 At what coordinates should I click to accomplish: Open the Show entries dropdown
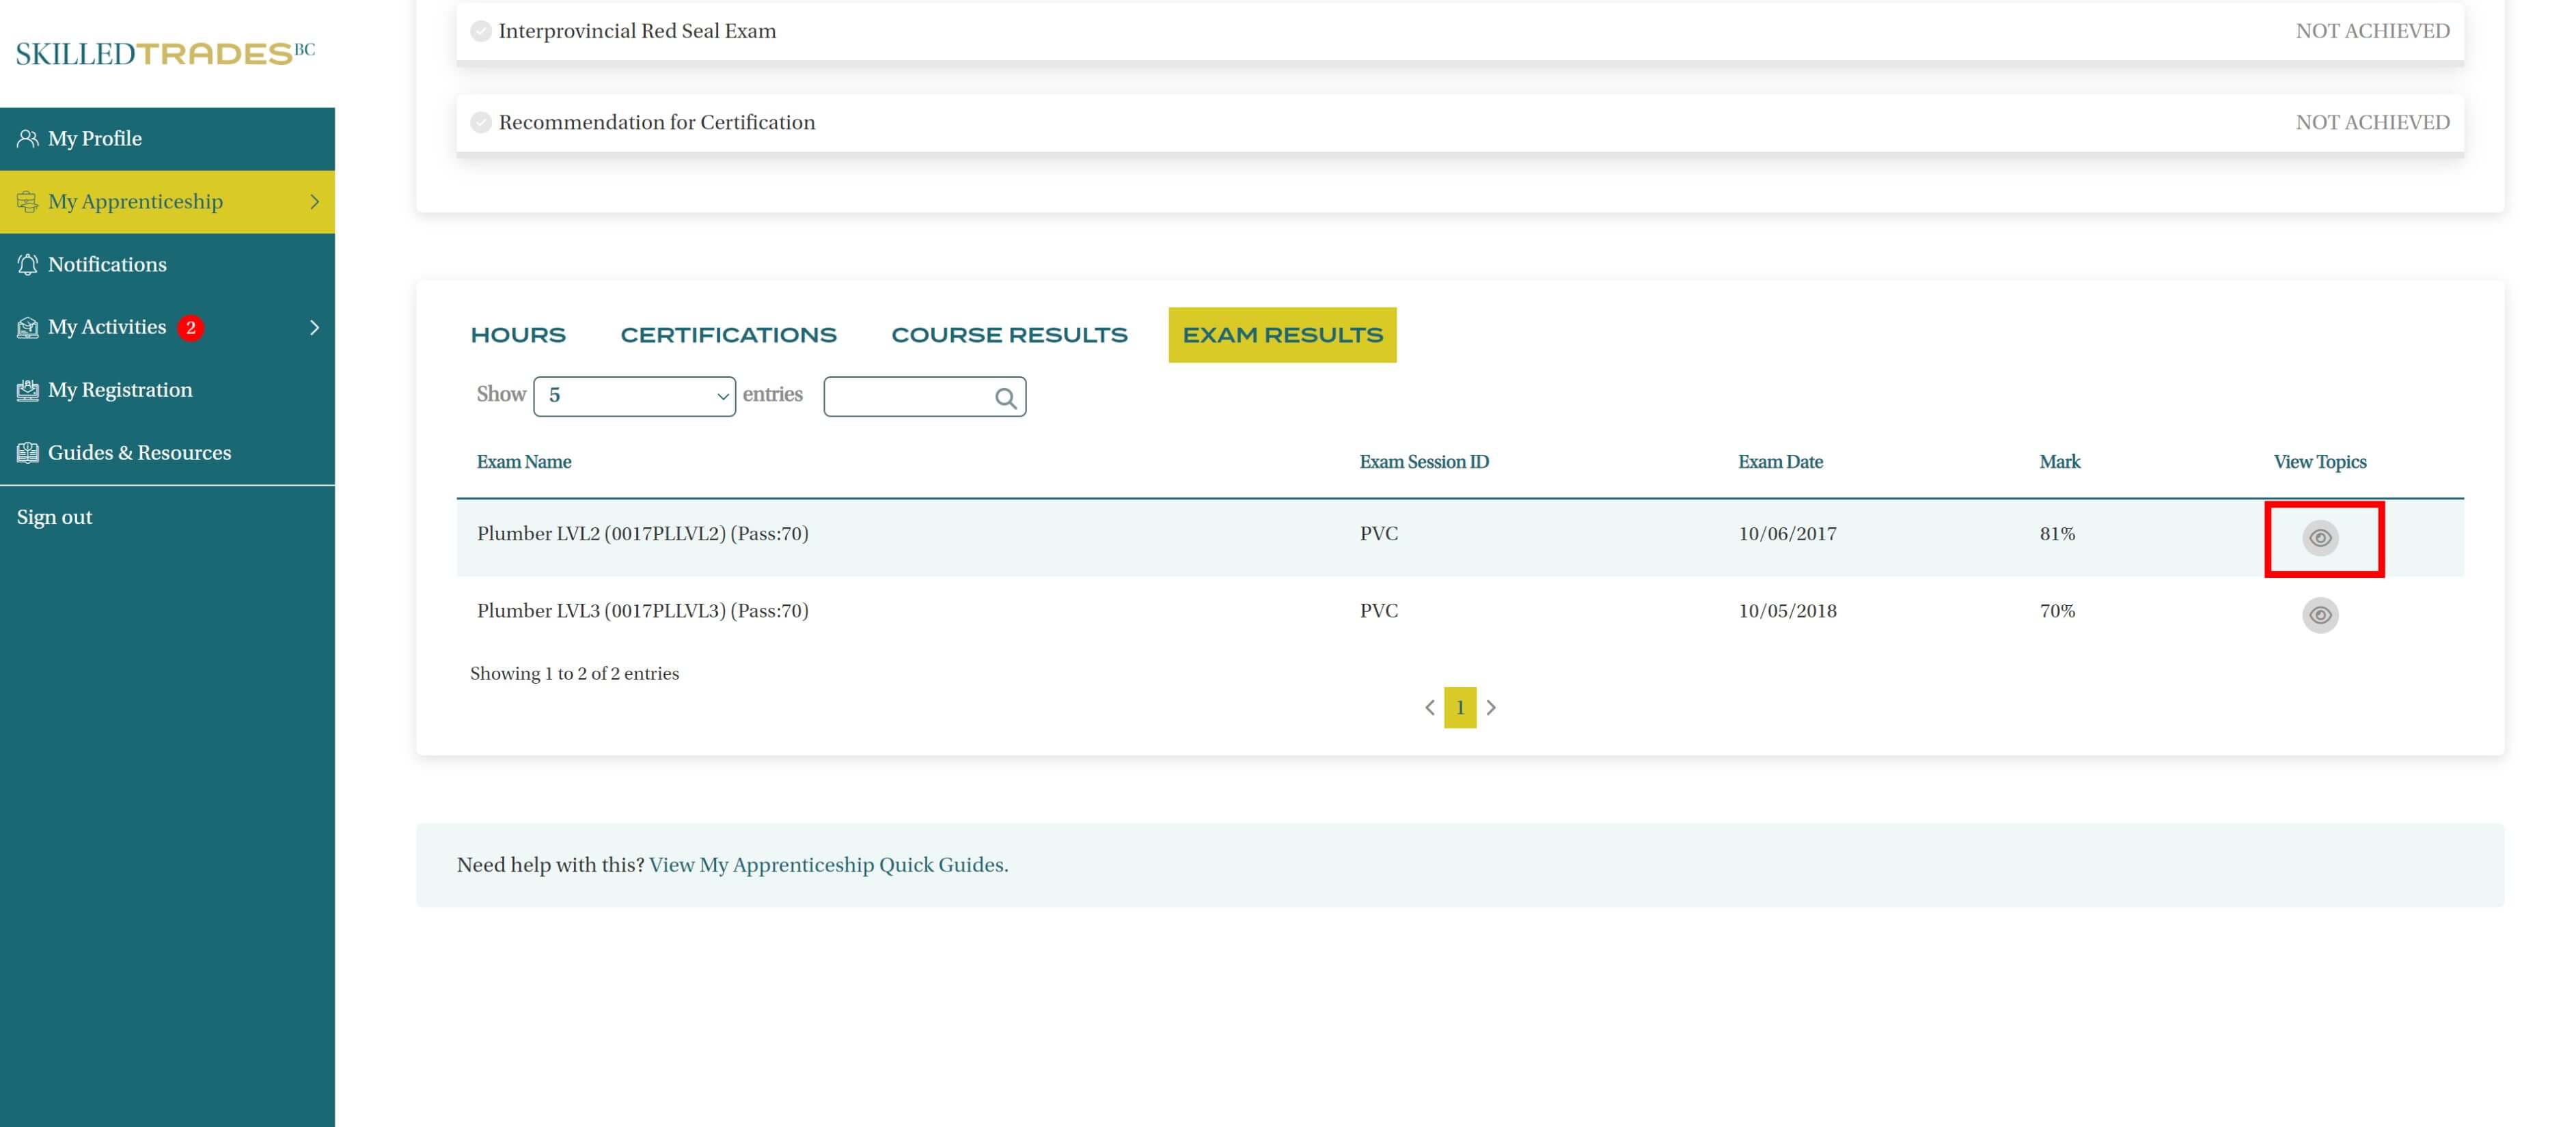(634, 396)
